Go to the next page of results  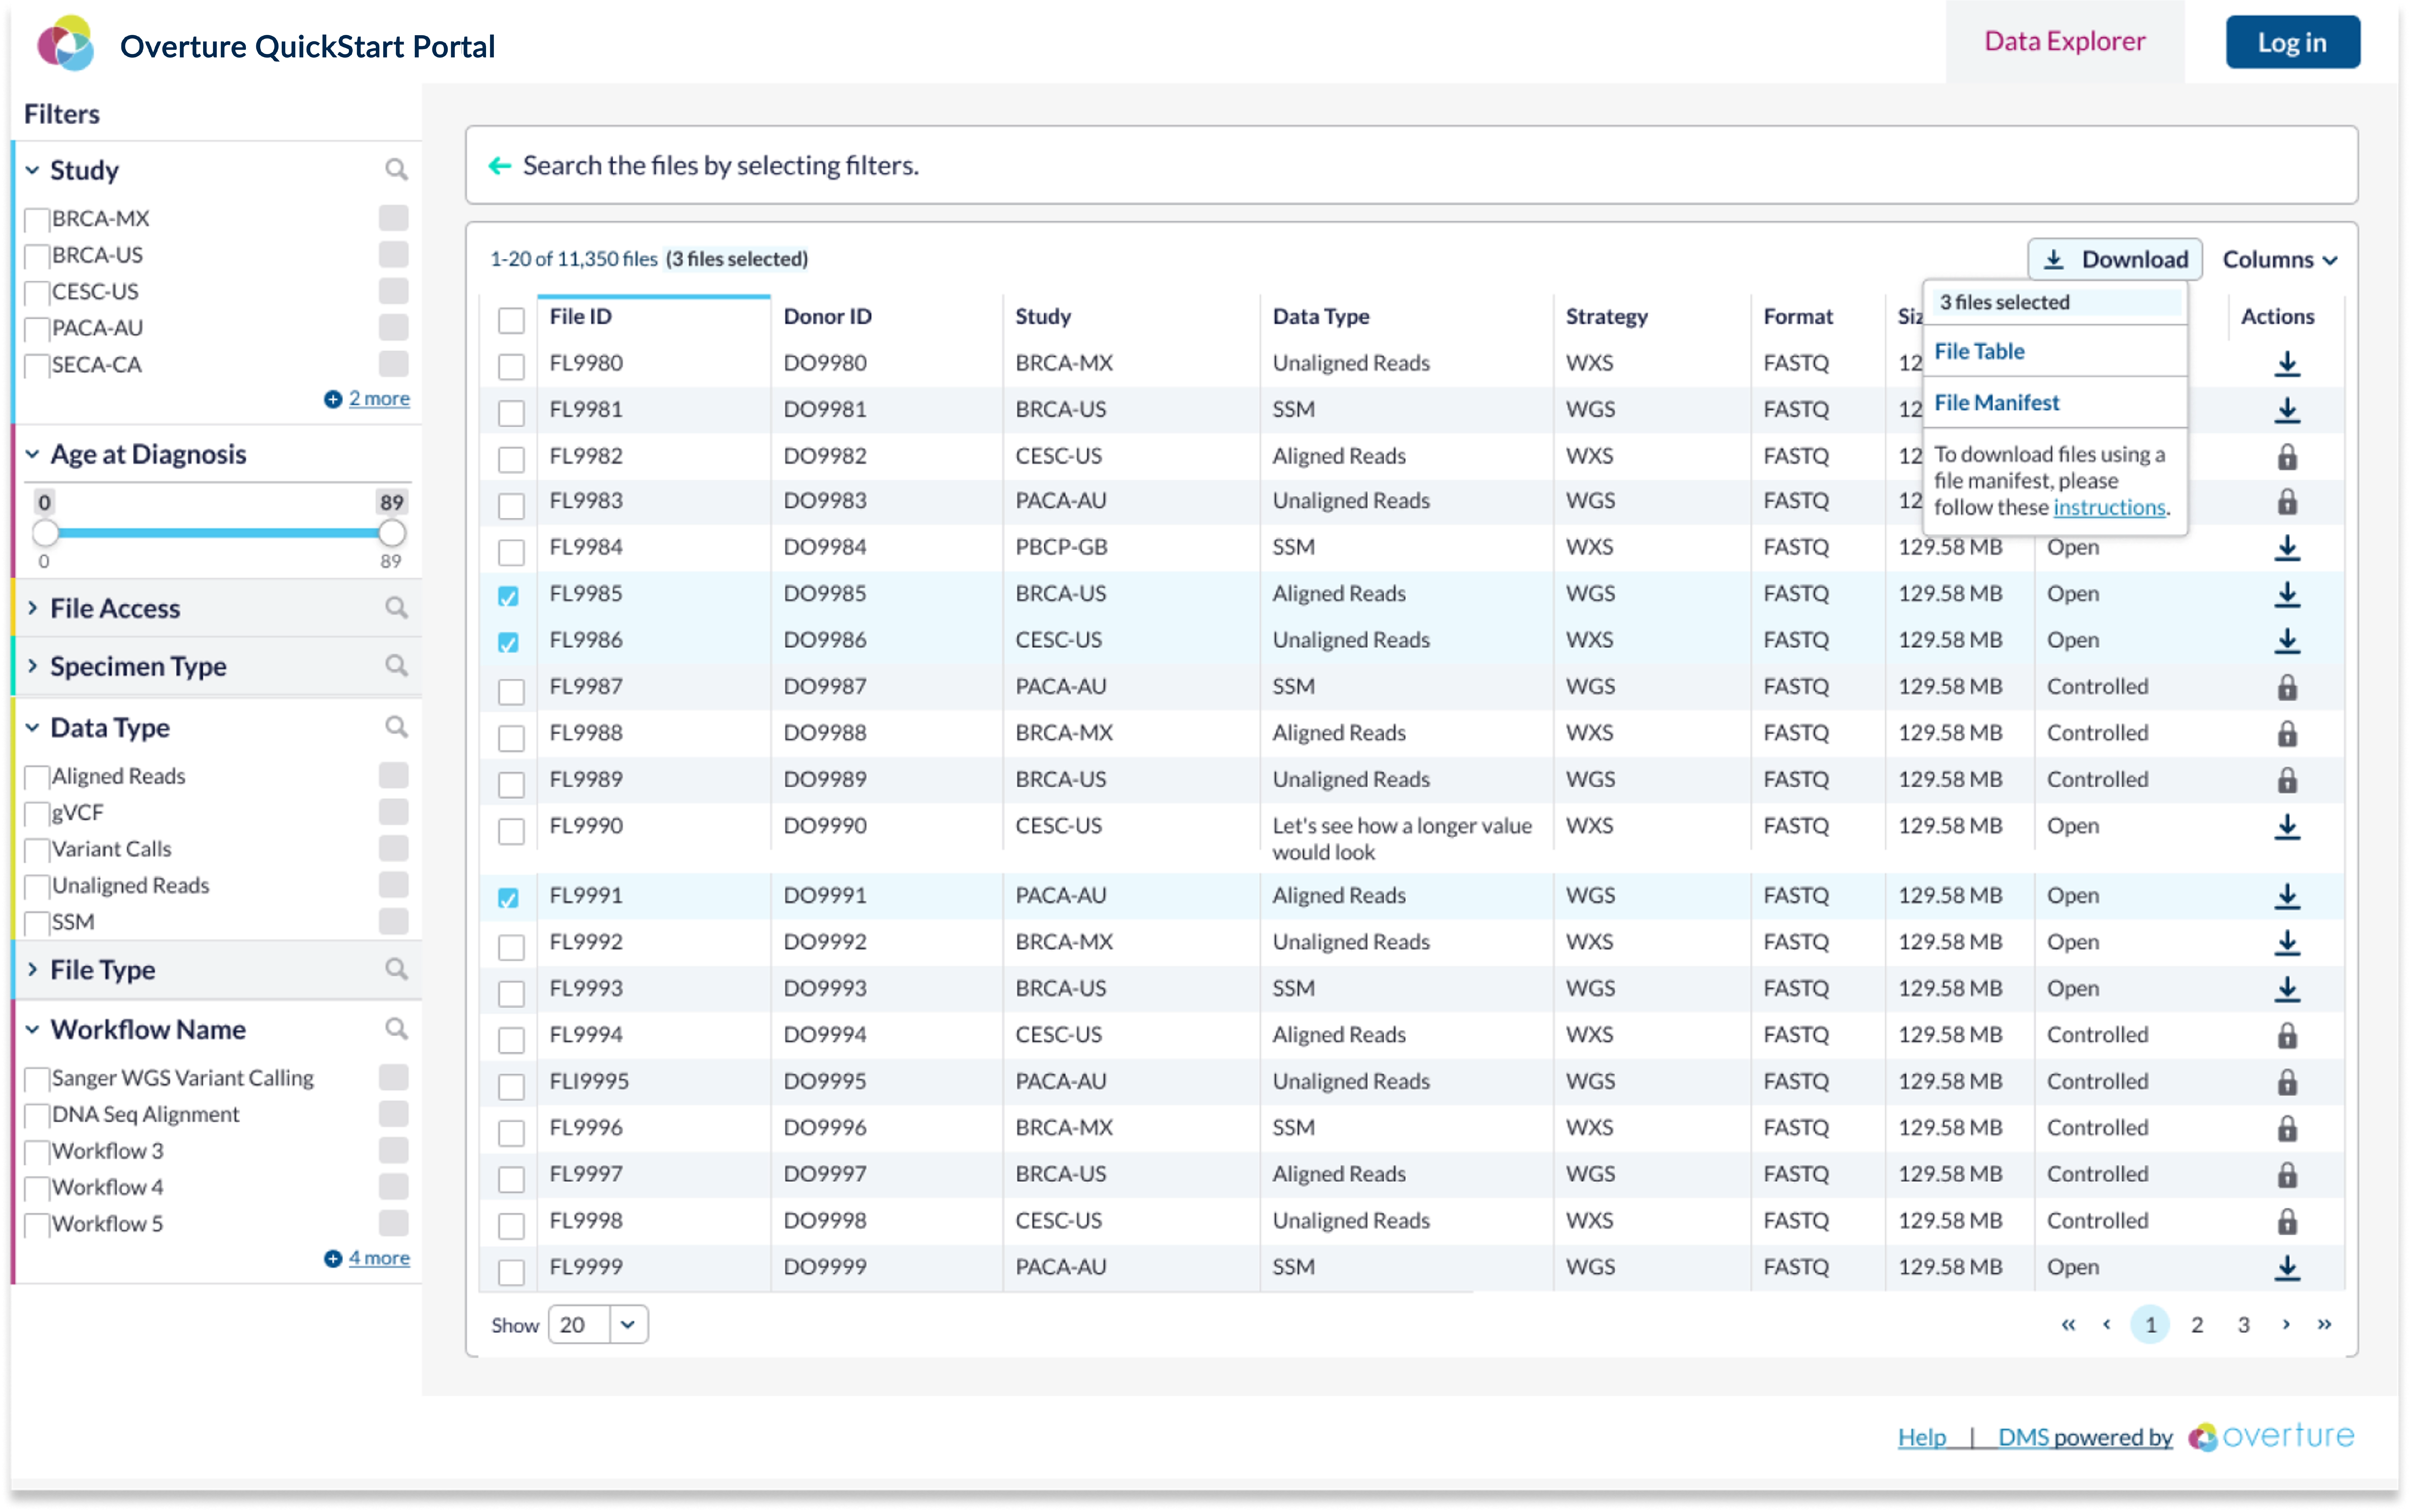[2286, 1325]
